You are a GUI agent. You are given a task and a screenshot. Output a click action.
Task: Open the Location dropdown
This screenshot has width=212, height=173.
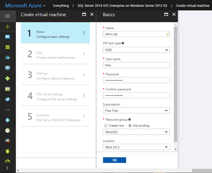(136, 147)
